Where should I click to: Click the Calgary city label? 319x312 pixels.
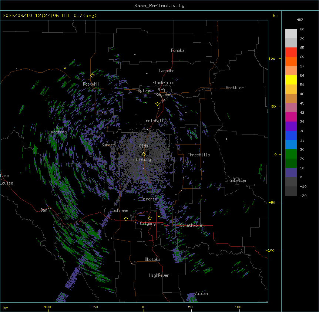(148, 223)
